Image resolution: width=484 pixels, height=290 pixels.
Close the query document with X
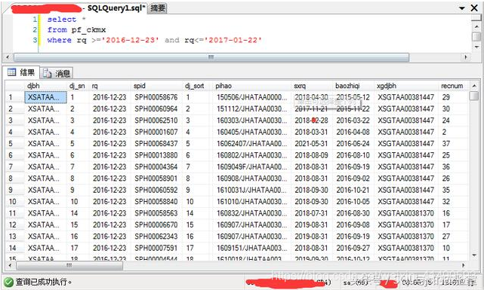(474, 8)
